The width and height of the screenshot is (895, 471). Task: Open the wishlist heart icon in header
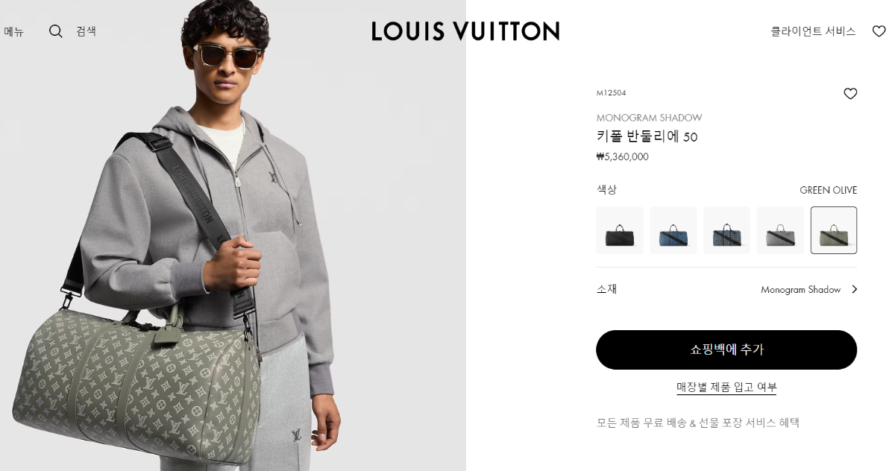pyautogui.click(x=879, y=31)
